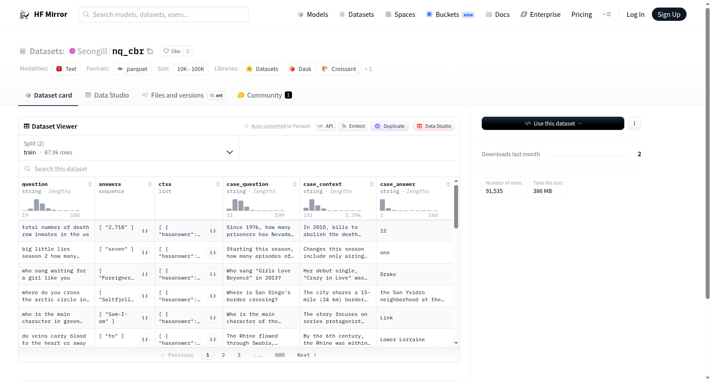This screenshot has width=711, height=382.
Task: Expand JSON for answers "Foreigner" cell
Action: pyautogui.click(x=145, y=274)
